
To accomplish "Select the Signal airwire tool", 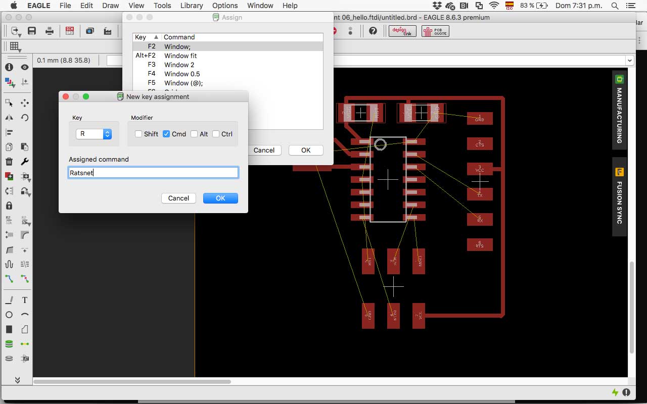I will [25, 344].
